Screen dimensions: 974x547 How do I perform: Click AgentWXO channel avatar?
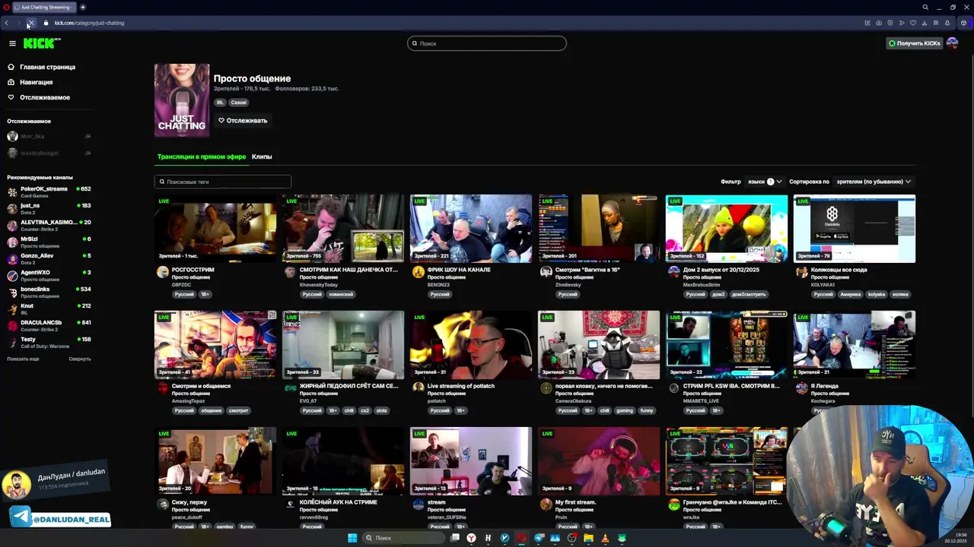(x=12, y=275)
